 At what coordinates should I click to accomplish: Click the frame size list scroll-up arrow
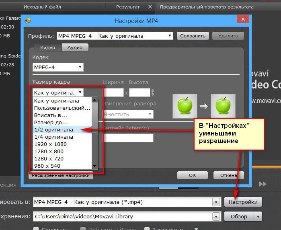pos(94,100)
